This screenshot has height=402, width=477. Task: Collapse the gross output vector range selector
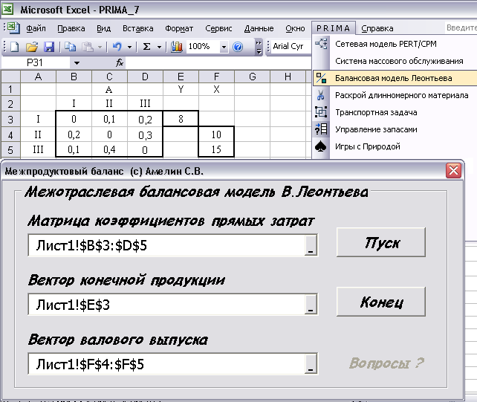[x=311, y=363]
